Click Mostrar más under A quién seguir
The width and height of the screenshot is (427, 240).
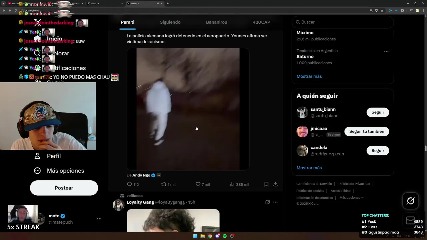click(309, 168)
